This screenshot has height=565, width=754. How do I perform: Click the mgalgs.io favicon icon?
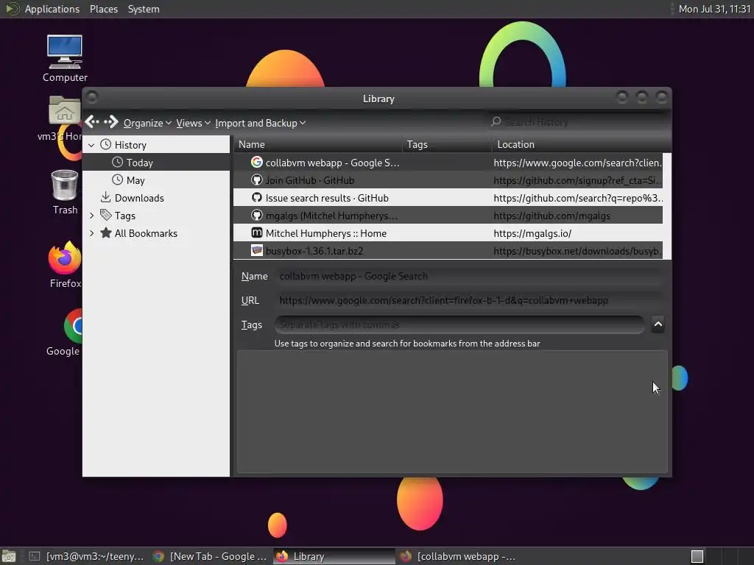[257, 233]
